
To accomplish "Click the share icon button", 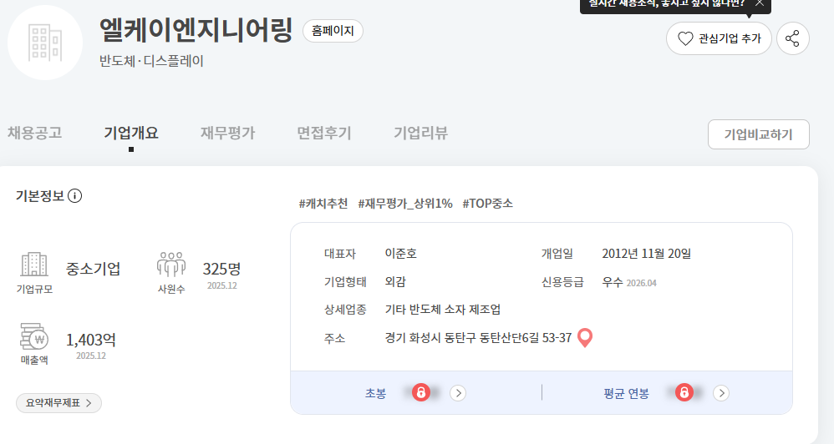I will 792,38.
